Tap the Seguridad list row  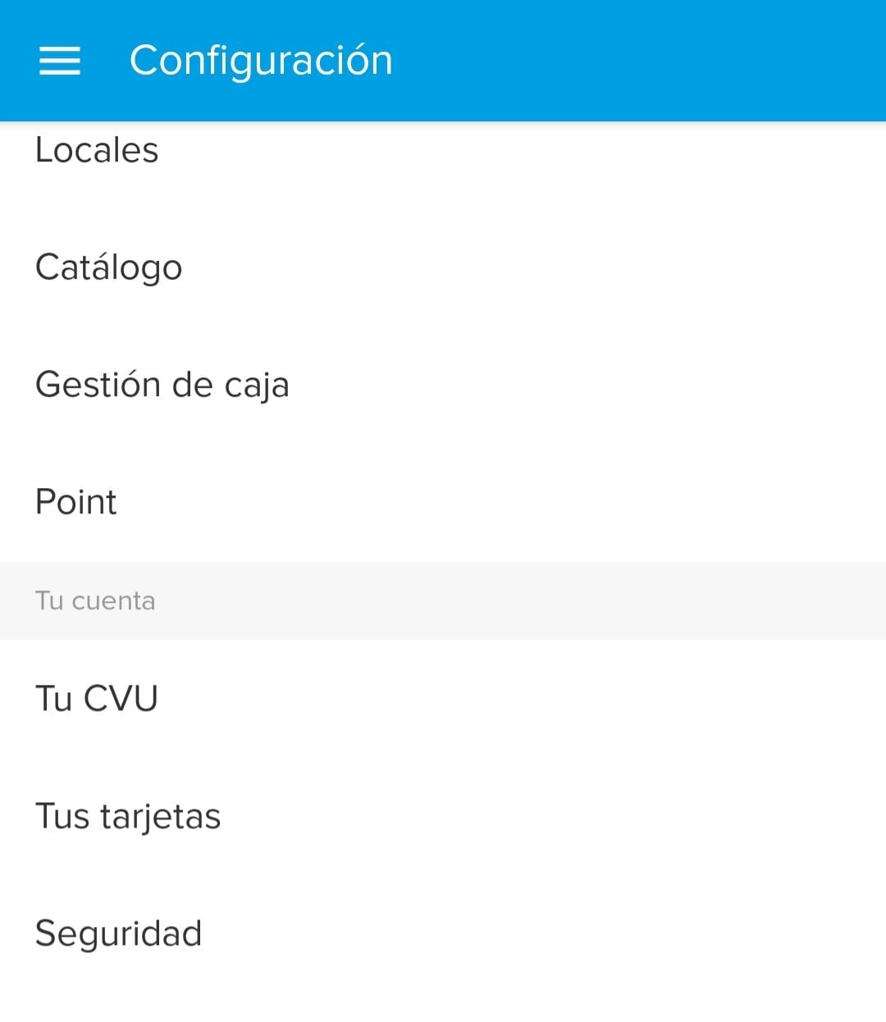(x=443, y=933)
